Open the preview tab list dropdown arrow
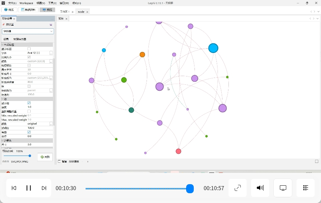321x203 pixels. [317, 18]
